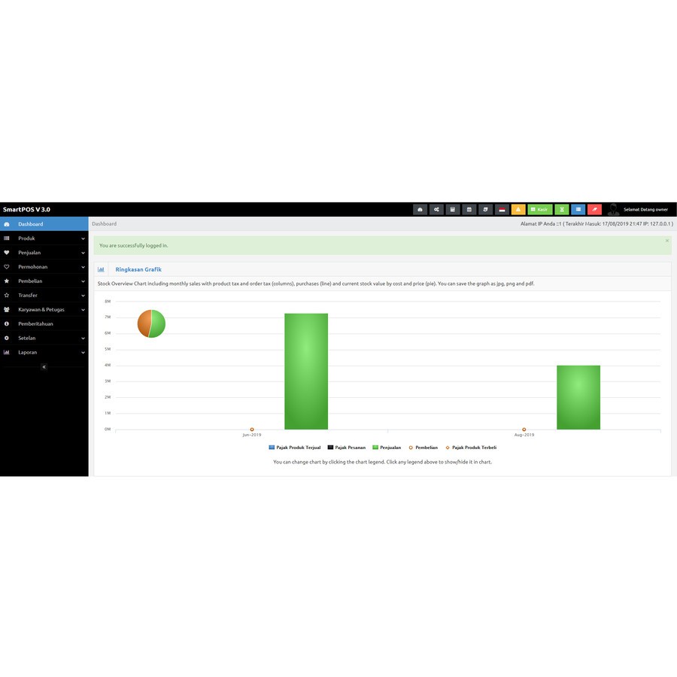Select the Indonesian flag language icon
The width and height of the screenshot is (677, 677).
[x=502, y=209]
